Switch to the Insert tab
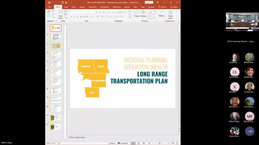 [66, 7]
